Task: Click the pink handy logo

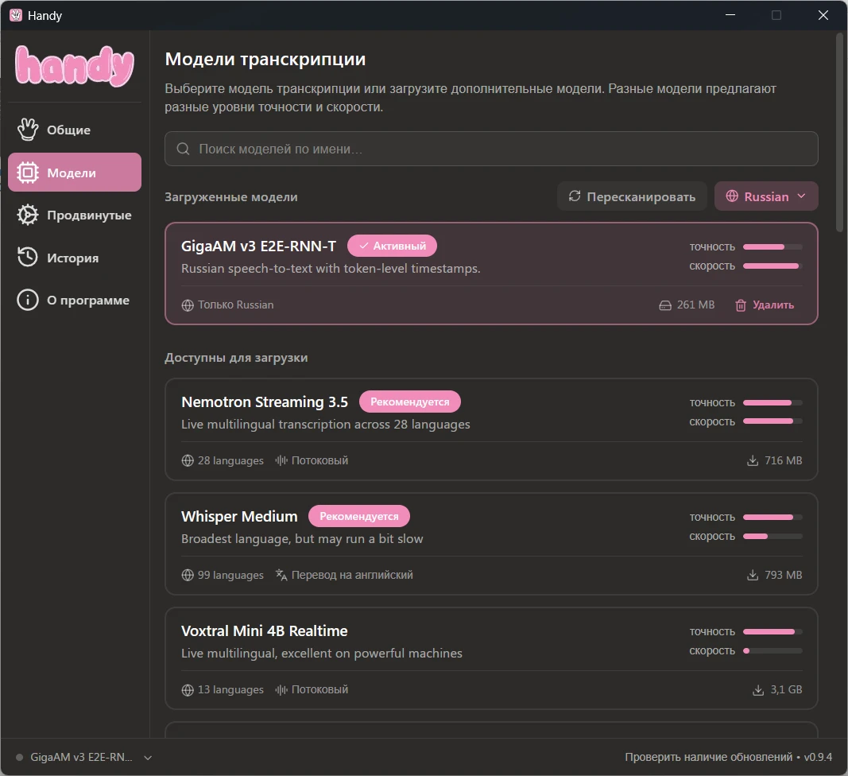Action: pos(75,66)
